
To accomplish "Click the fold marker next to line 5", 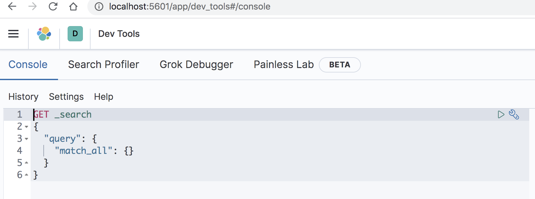I will [x=26, y=163].
